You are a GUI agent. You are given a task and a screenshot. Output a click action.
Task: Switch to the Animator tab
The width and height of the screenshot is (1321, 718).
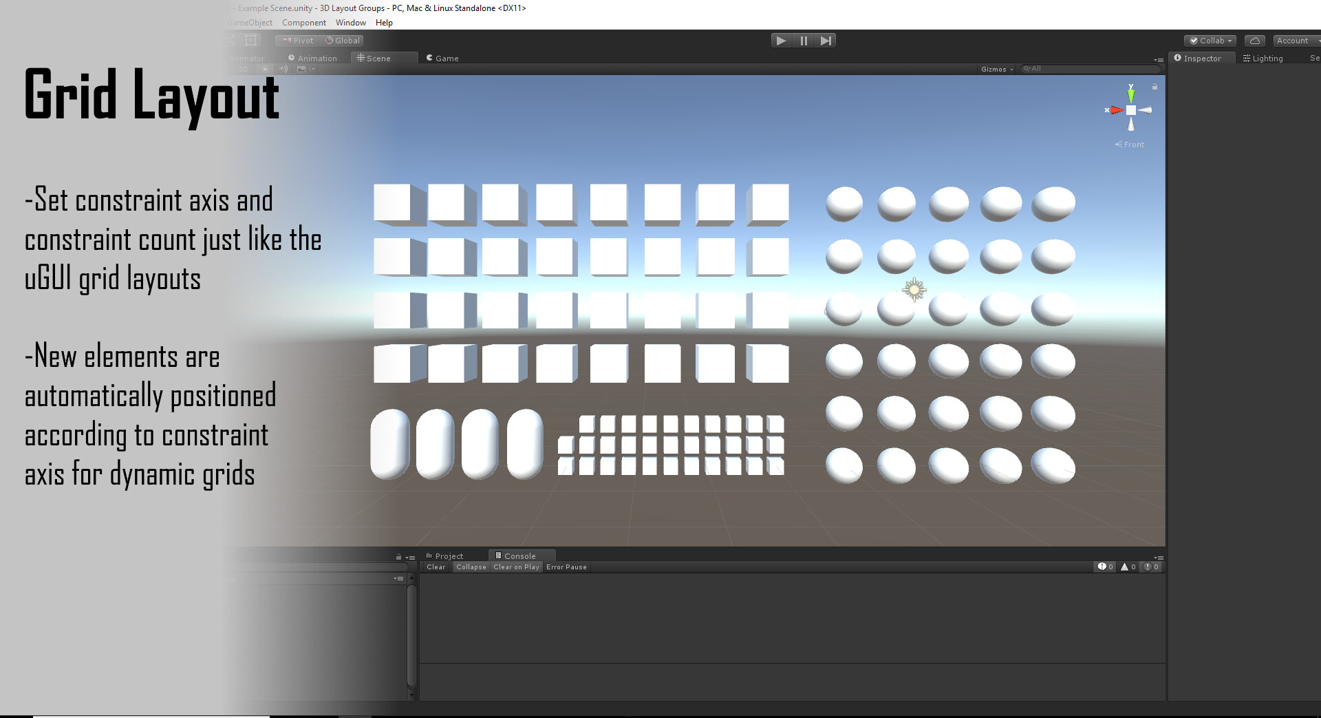pos(248,59)
